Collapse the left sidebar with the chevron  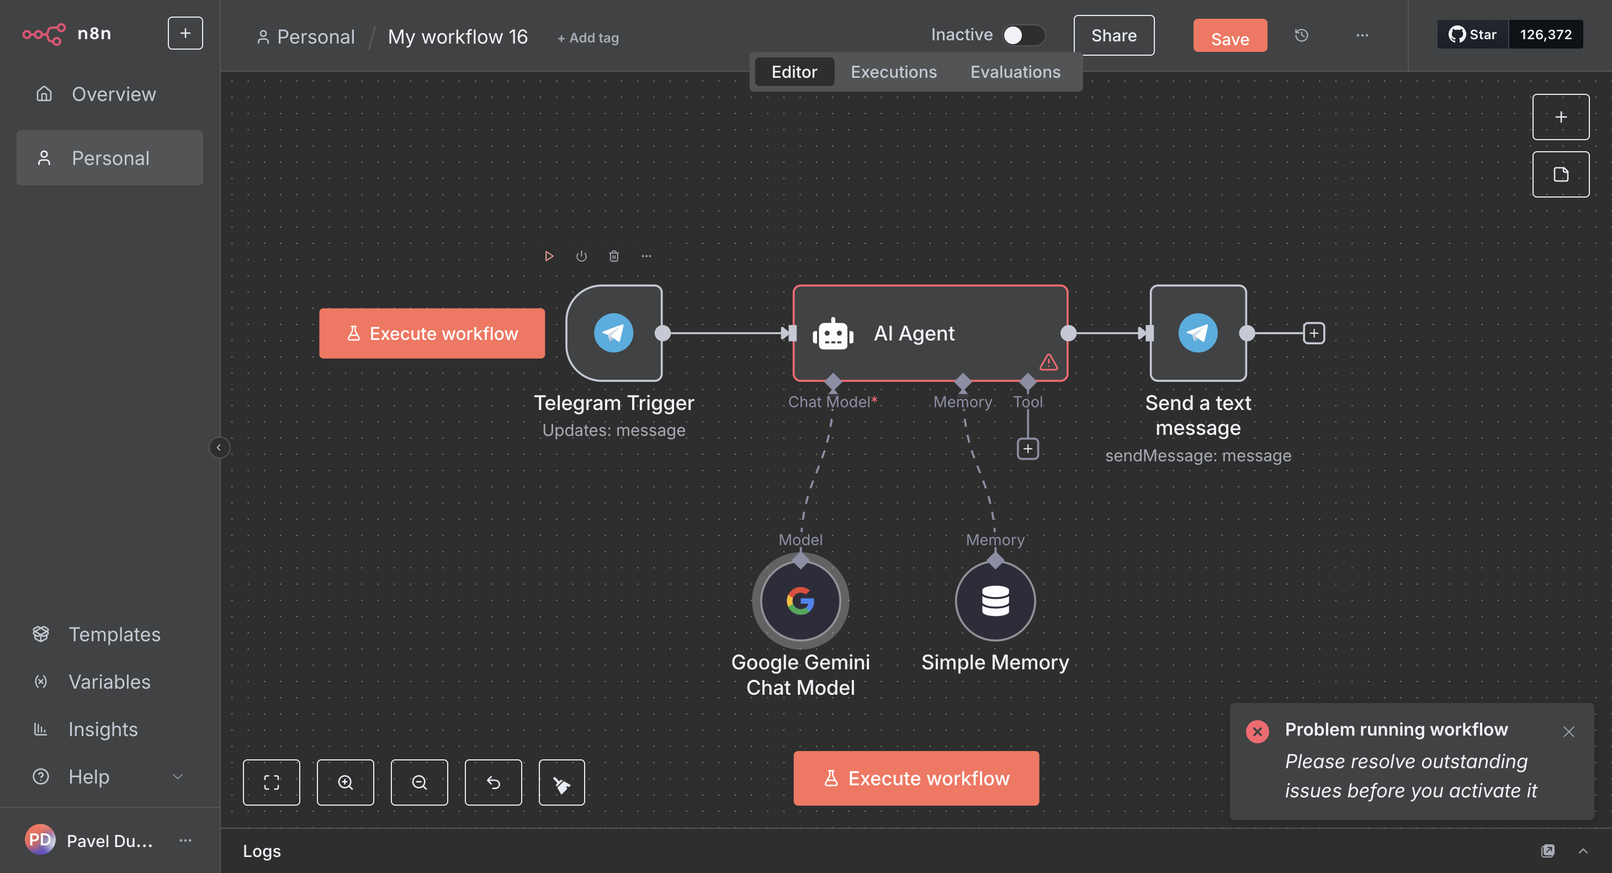pos(219,447)
